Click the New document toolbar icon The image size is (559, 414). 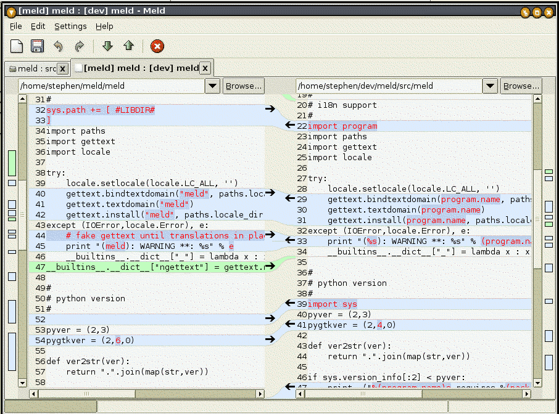17,46
